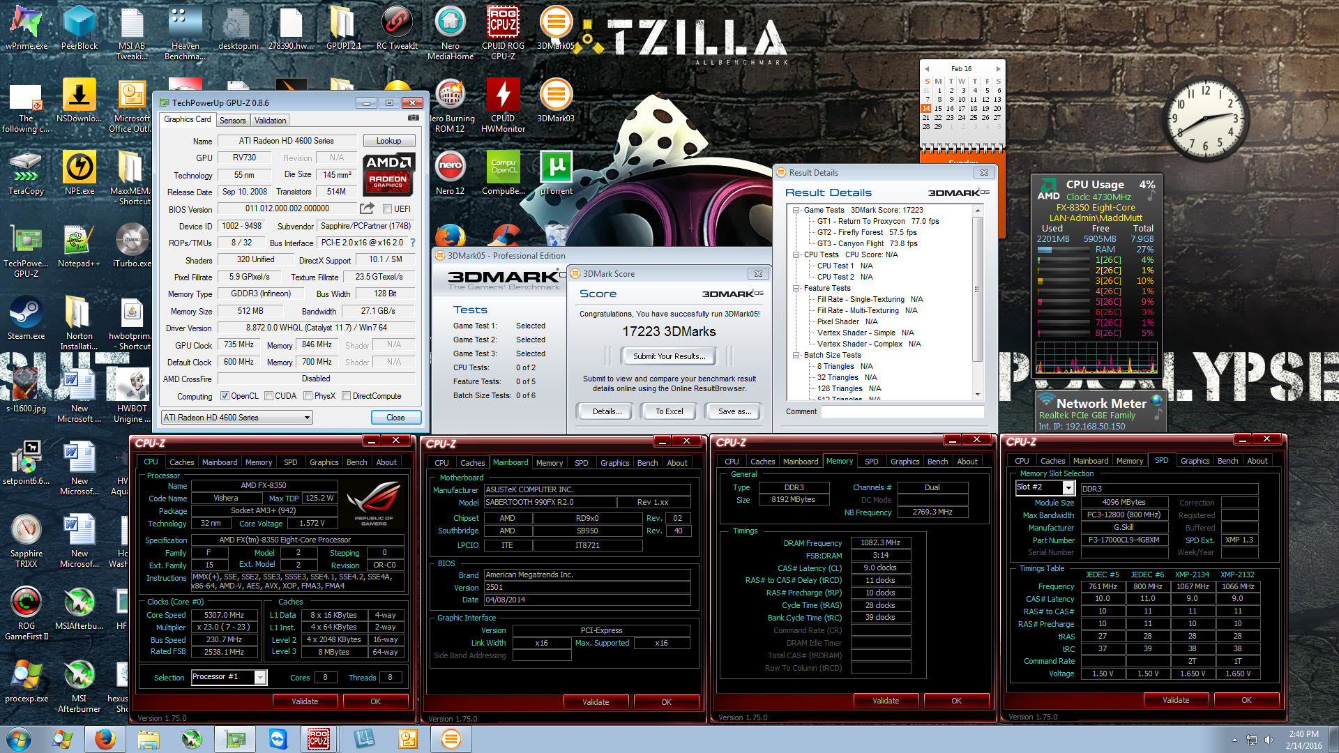
Task: Open Heaven Benchmark desktop icon
Action: [x=185, y=32]
